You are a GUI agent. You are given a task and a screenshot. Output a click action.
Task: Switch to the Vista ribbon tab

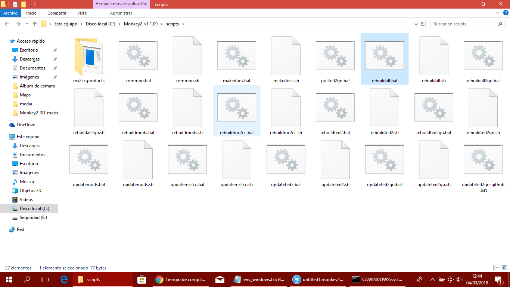tap(82, 13)
